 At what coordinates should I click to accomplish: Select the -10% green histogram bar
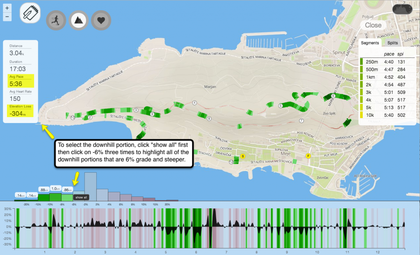coord(55,197)
